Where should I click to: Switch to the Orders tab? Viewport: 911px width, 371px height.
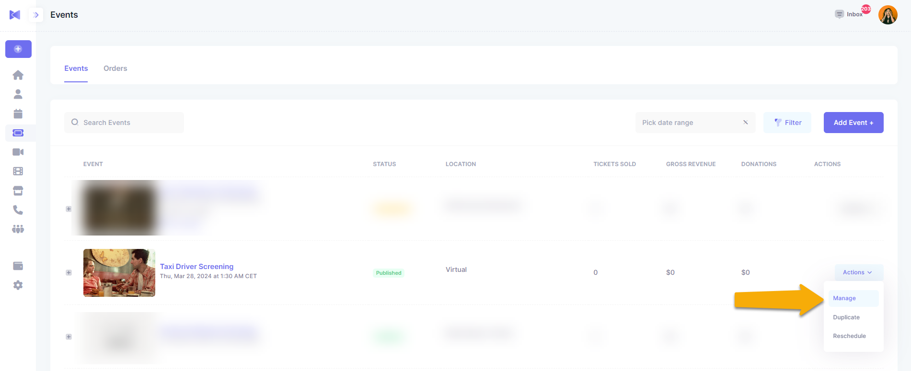[x=115, y=68]
